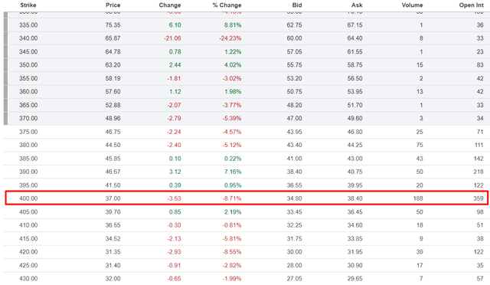Select the 380.00 strike cell

(28, 145)
